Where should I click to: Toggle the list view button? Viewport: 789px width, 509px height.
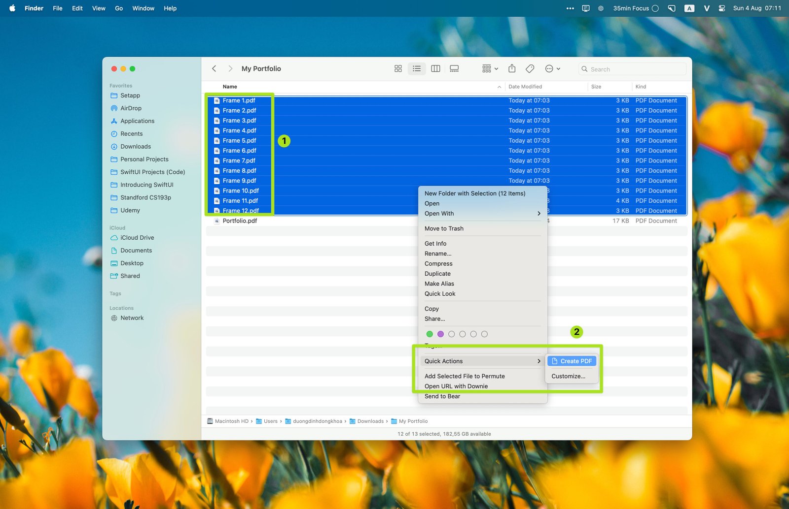pos(417,69)
